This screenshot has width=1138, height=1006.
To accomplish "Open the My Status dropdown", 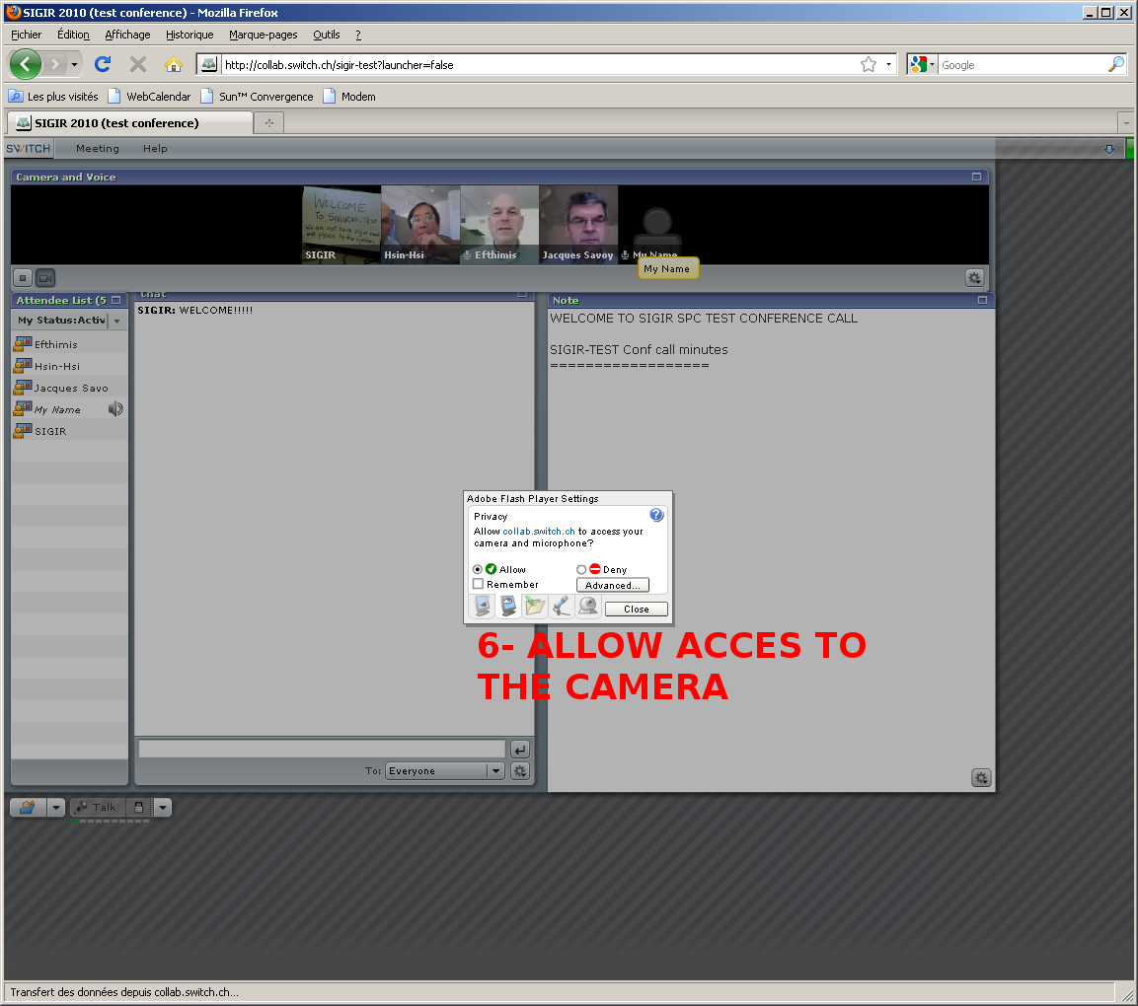I will 116,321.
